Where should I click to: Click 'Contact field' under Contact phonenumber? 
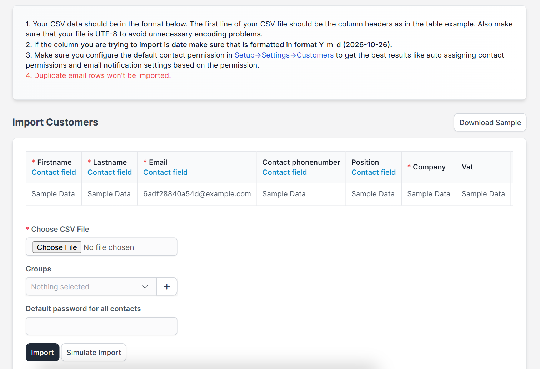click(285, 172)
